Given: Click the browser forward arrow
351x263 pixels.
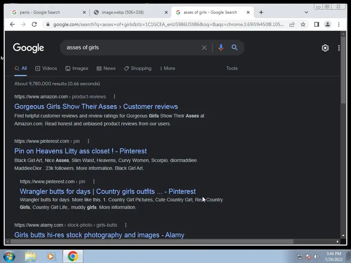Looking at the screenshot, I should tap(23, 24).
